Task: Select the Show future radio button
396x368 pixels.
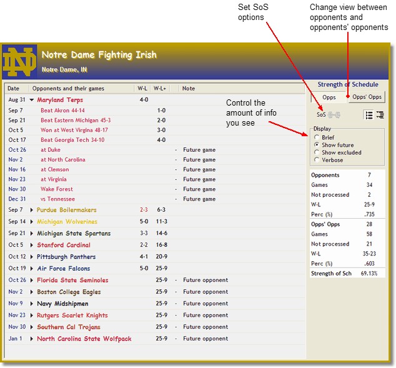Action: coord(317,145)
